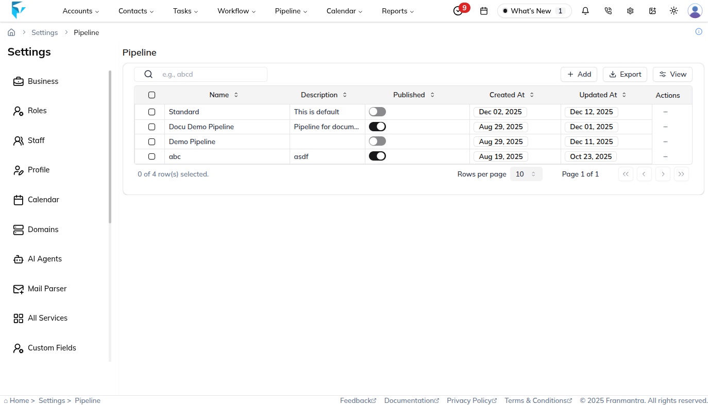Sort table by Updated At column
Image resolution: width=708 pixels, height=405 pixels.
point(603,95)
